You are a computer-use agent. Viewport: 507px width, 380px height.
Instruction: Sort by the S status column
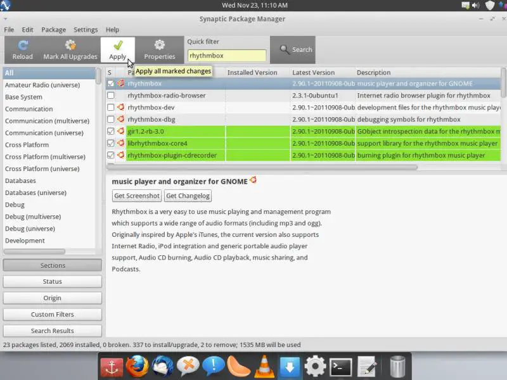pos(110,72)
